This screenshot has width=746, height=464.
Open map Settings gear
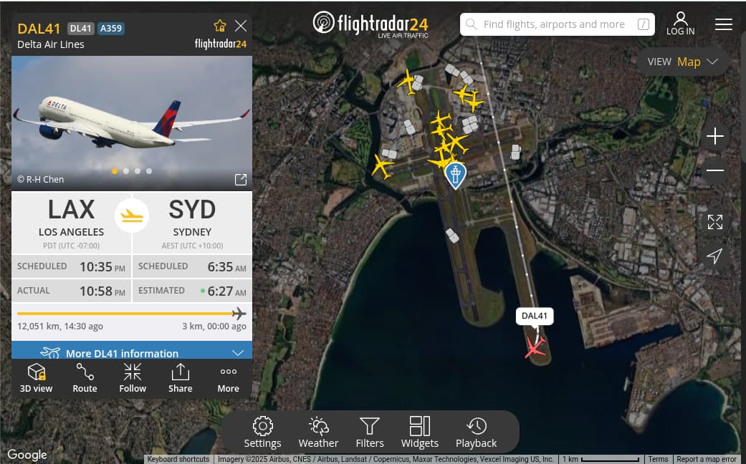(x=262, y=432)
